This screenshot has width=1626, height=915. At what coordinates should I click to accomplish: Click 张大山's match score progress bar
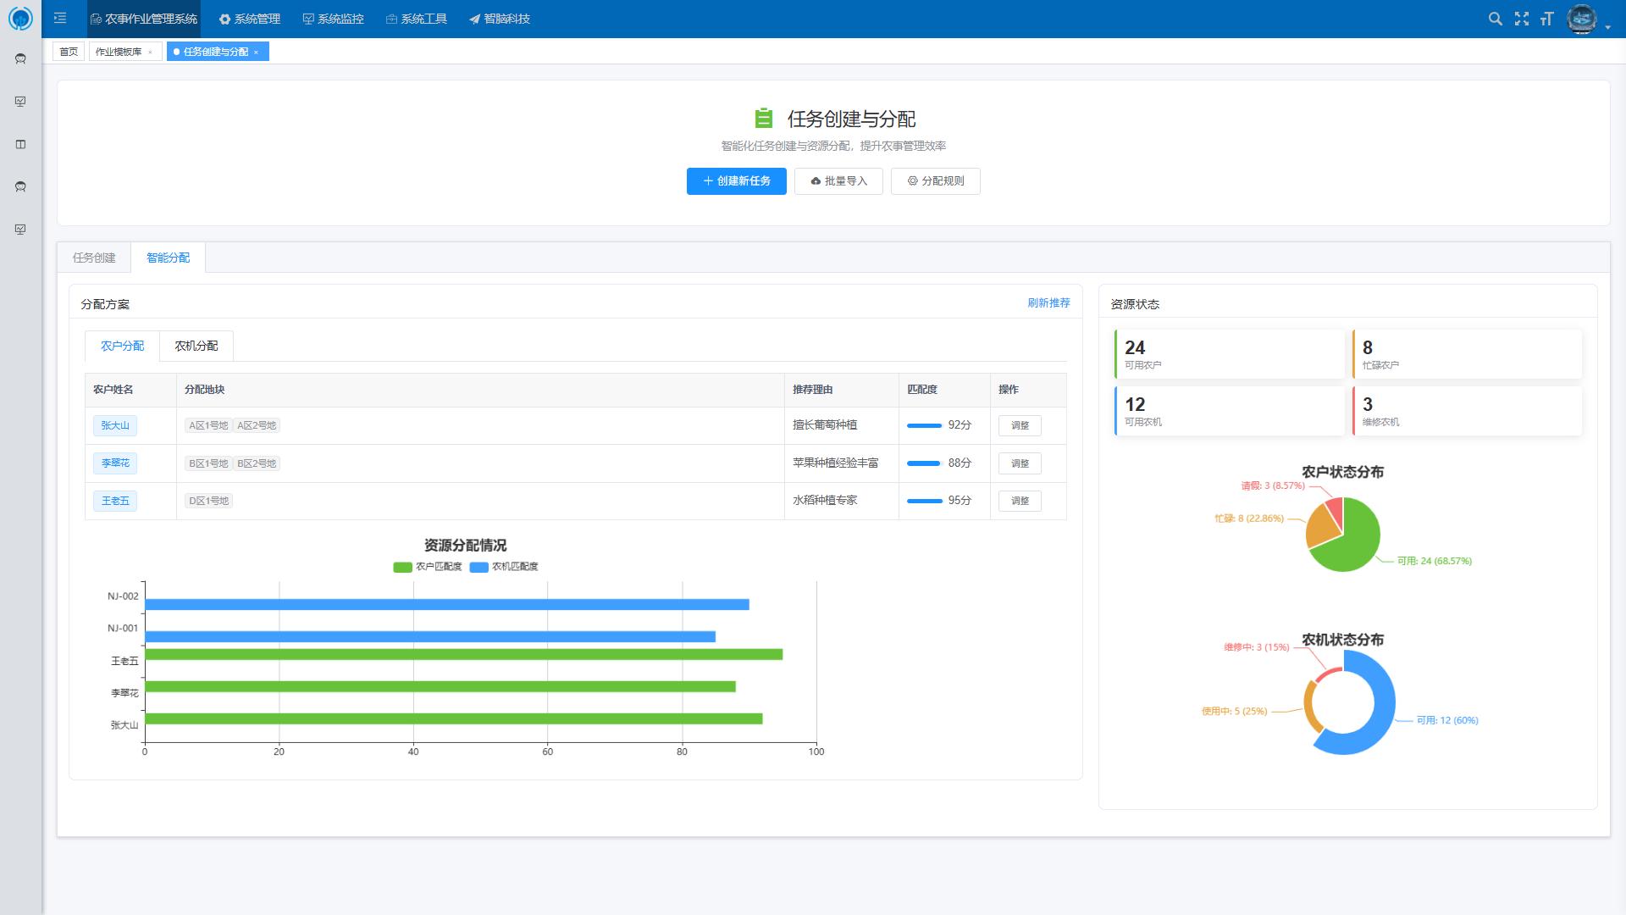click(924, 425)
